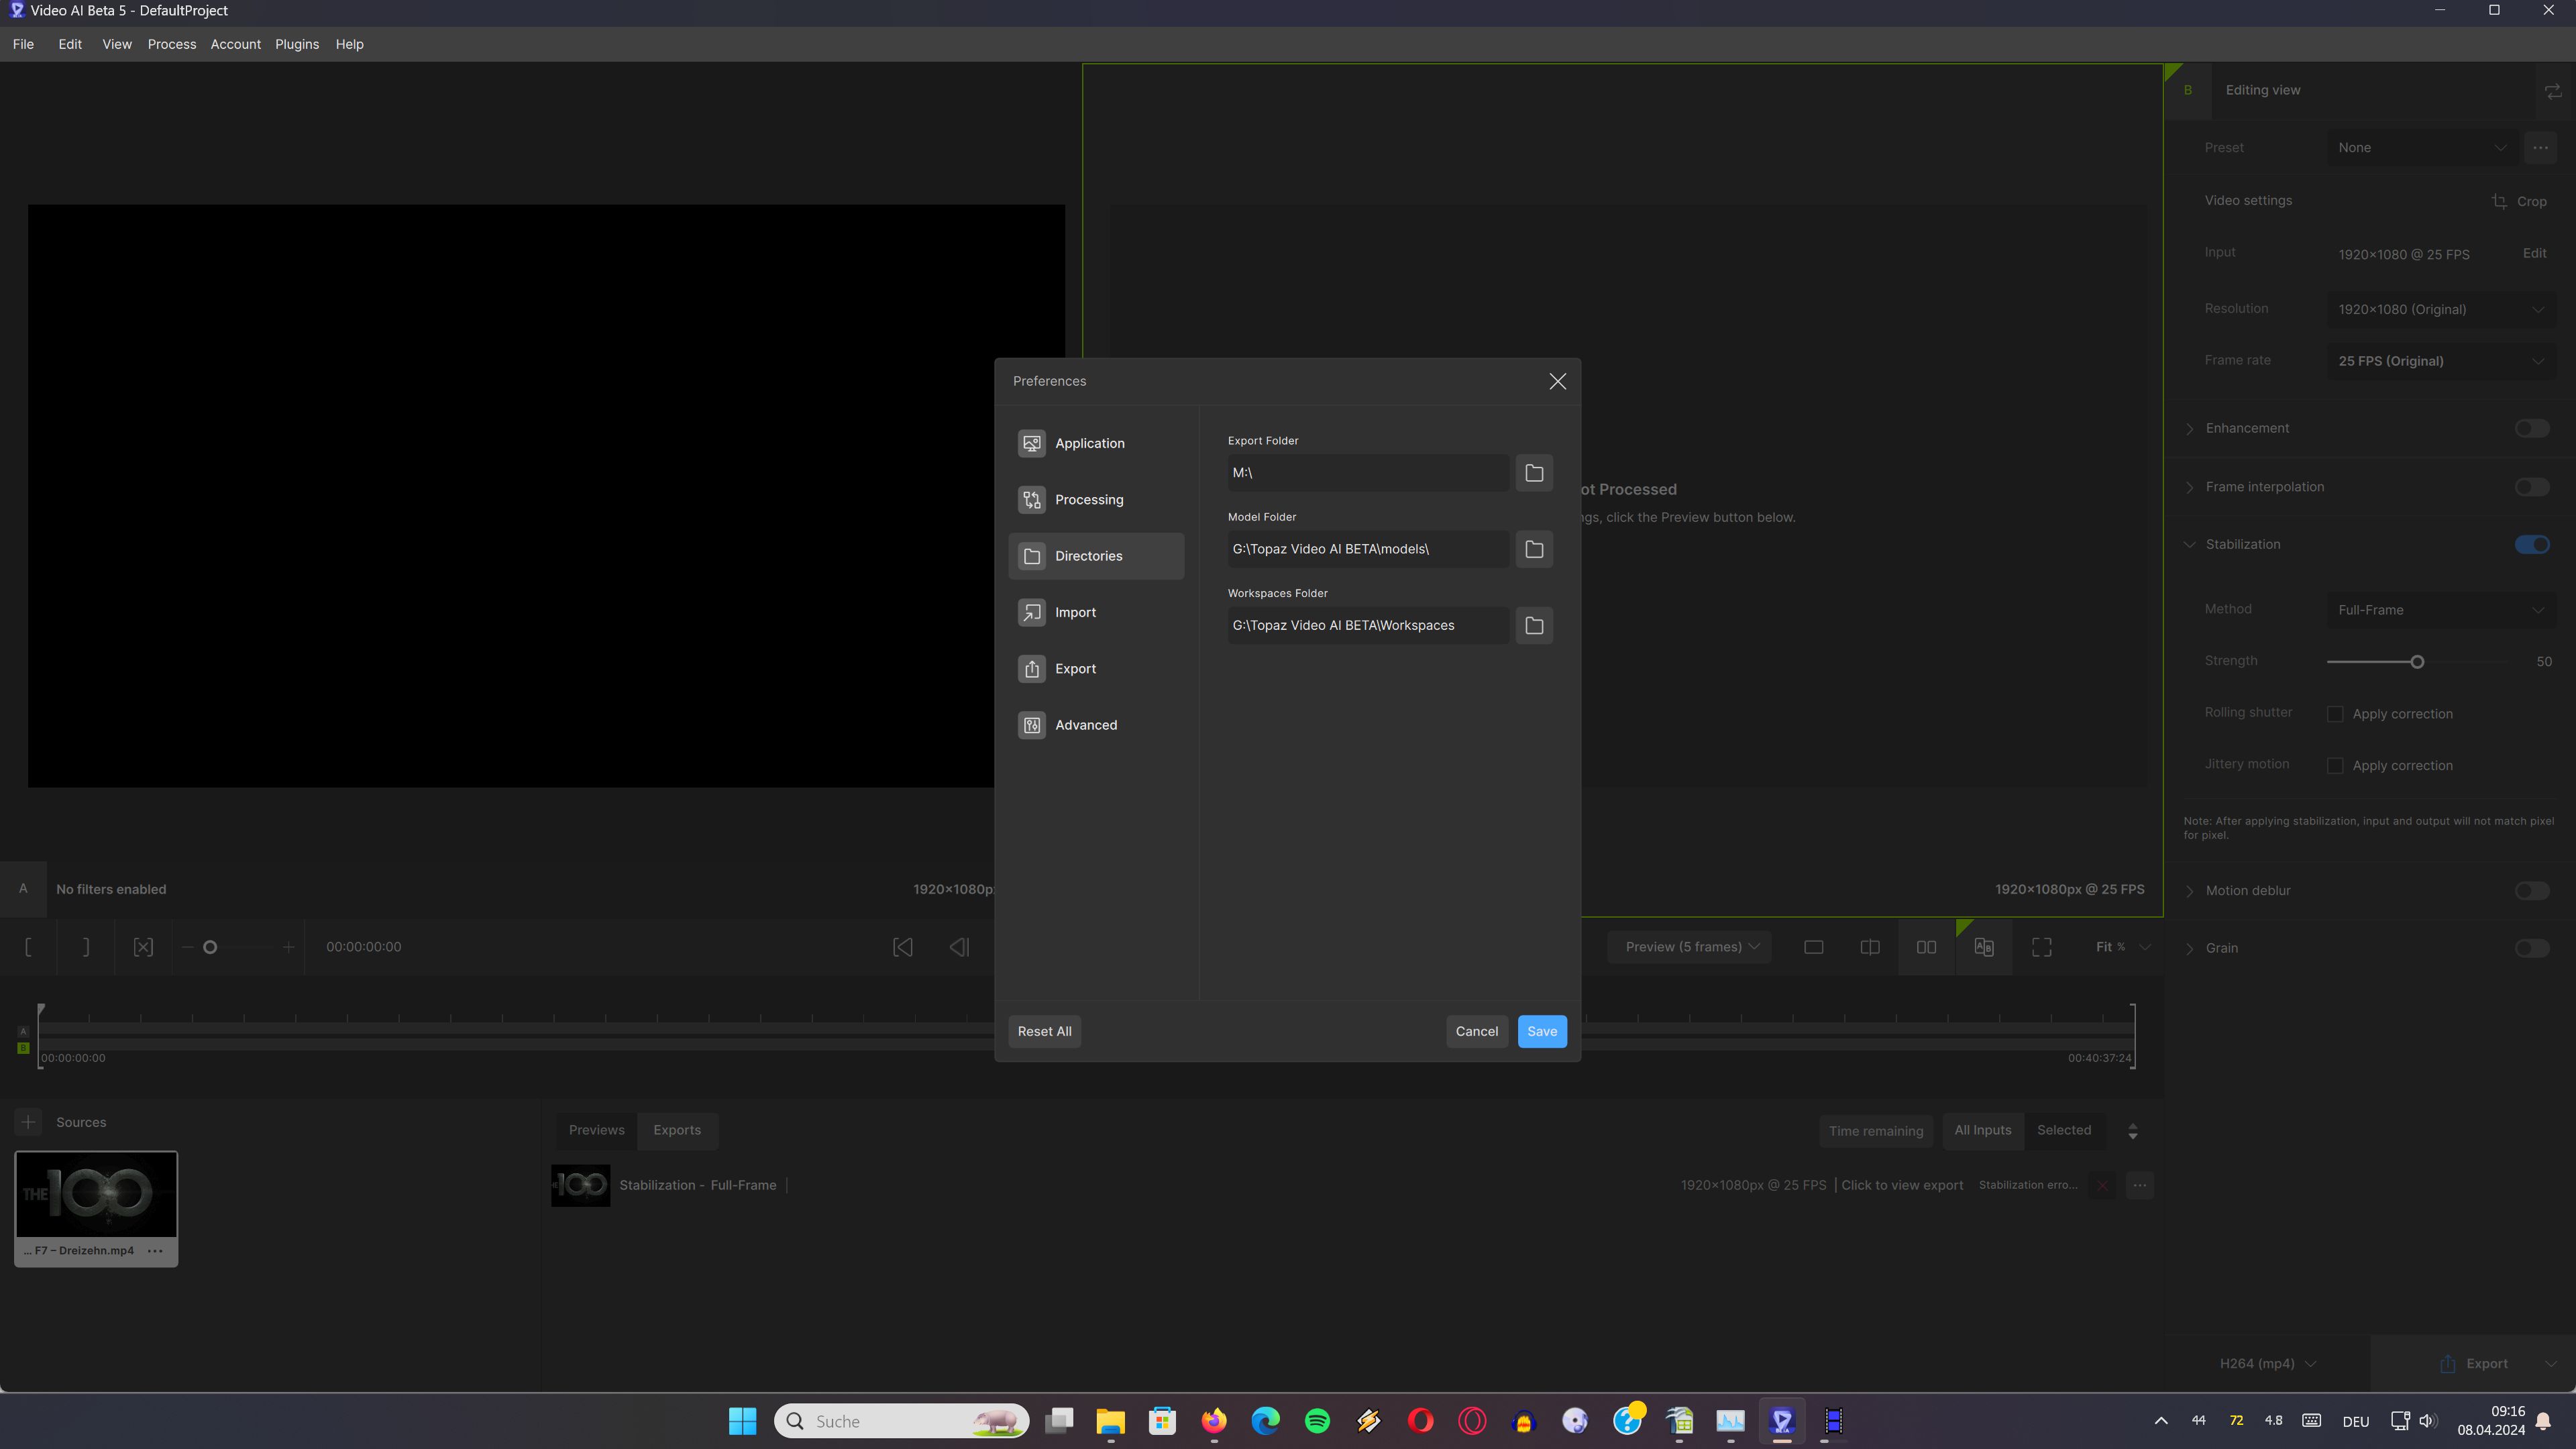Browse for Export Folder location
The width and height of the screenshot is (2576, 1449).
click(1534, 473)
